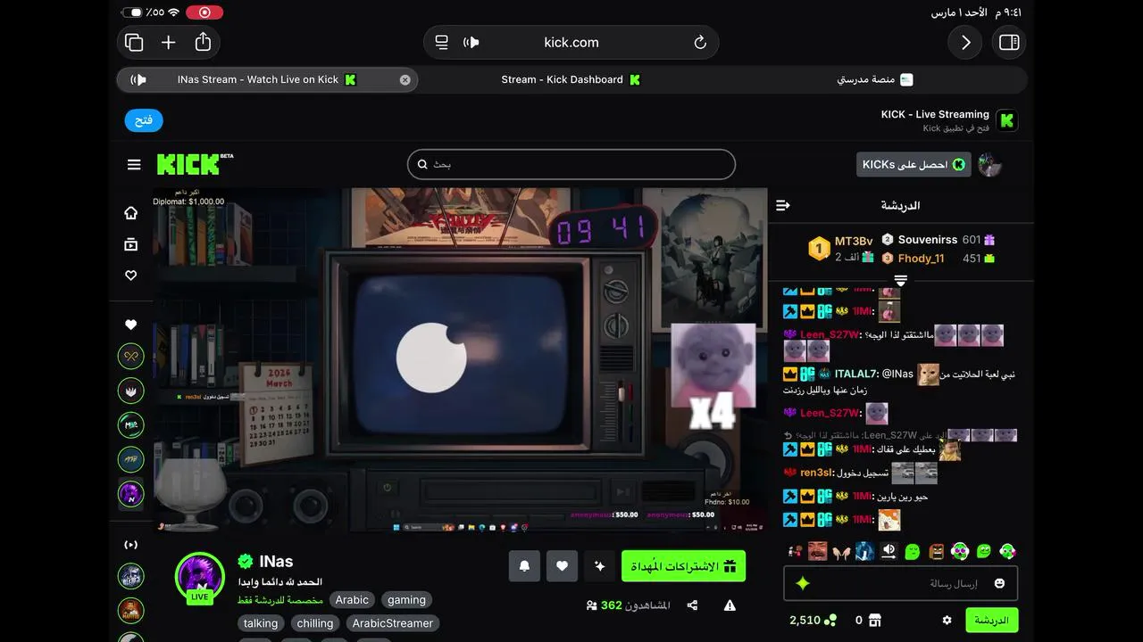The height and width of the screenshot is (642, 1143).
Task: Toggle follow heart for INas
Action: [x=562, y=566]
